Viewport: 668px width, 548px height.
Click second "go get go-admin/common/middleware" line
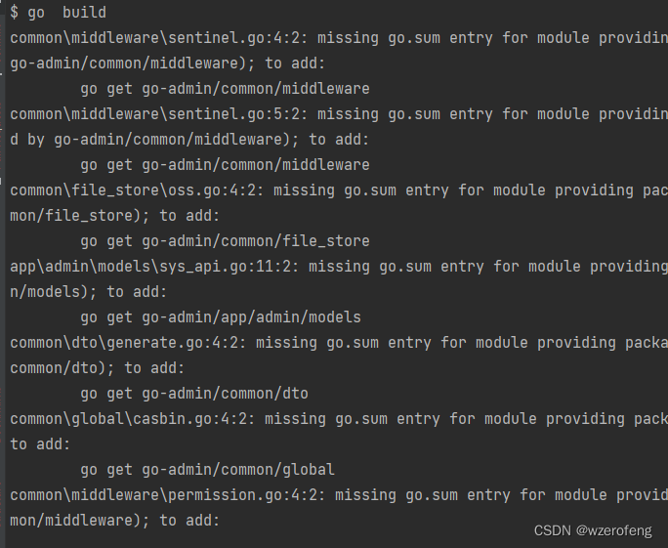click(225, 165)
